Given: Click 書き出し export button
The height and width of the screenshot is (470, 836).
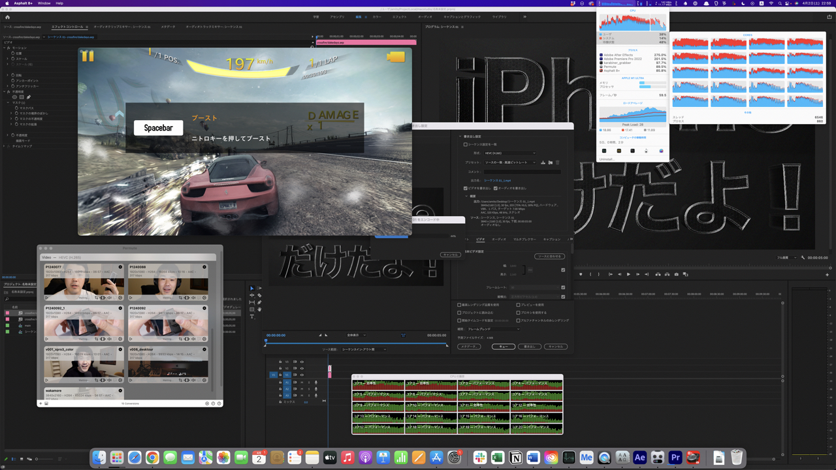Looking at the screenshot, I should (530, 347).
